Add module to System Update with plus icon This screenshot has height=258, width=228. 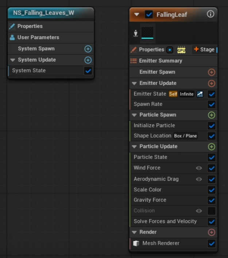click(88, 60)
